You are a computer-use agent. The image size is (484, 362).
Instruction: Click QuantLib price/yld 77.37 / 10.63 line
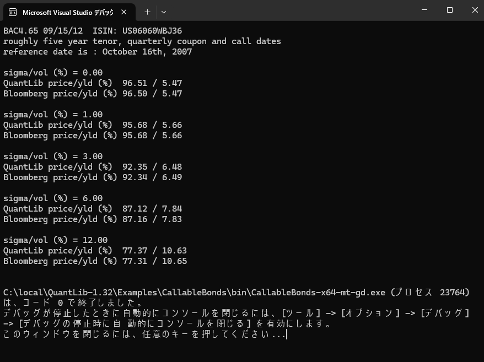[95, 251]
